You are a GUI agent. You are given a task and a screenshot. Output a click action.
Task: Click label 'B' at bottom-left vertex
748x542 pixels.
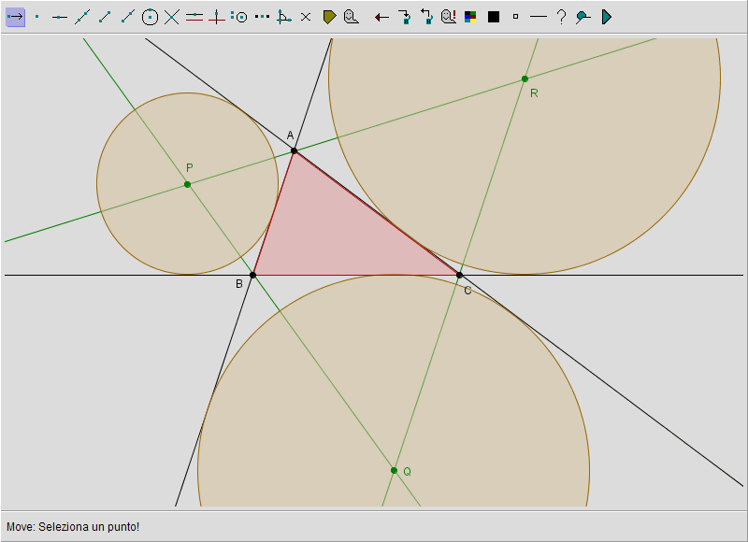(x=239, y=284)
